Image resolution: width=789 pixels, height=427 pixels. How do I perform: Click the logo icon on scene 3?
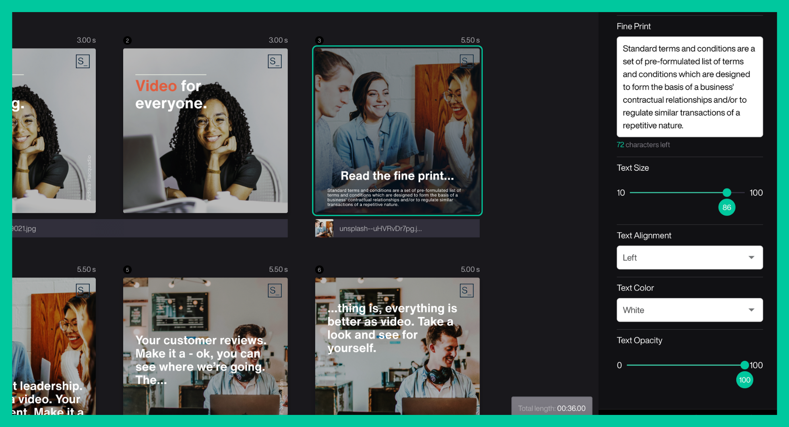click(x=467, y=61)
